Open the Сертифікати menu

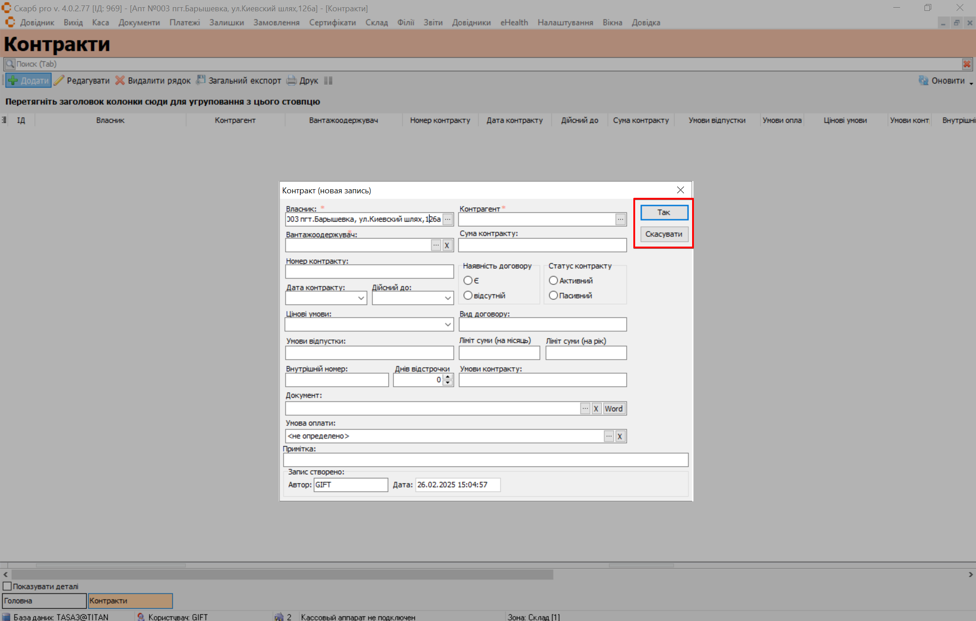(x=332, y=22)
